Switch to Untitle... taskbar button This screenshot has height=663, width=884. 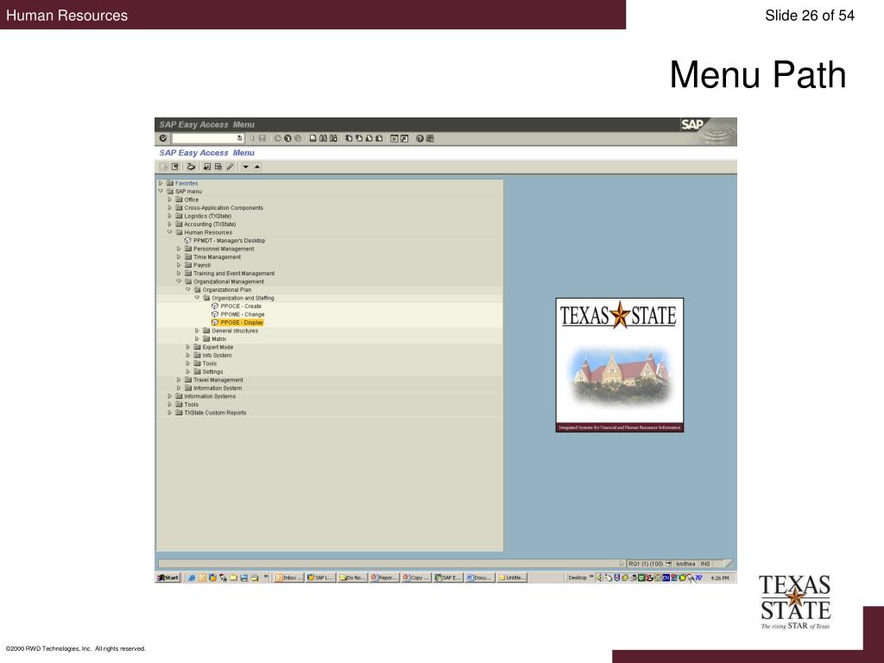coord(512,578)
